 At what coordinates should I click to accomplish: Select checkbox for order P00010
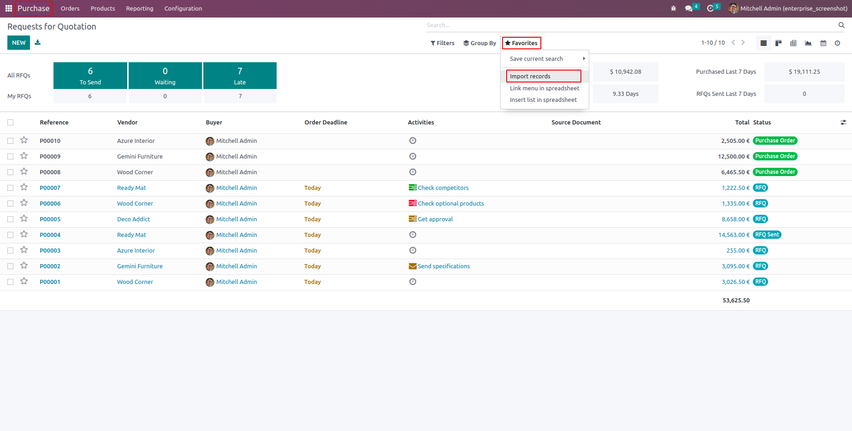point(11,141)
